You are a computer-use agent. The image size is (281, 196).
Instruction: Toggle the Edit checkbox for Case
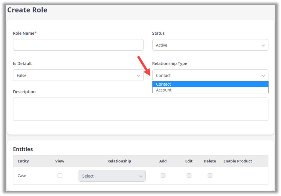coord(189,176)
